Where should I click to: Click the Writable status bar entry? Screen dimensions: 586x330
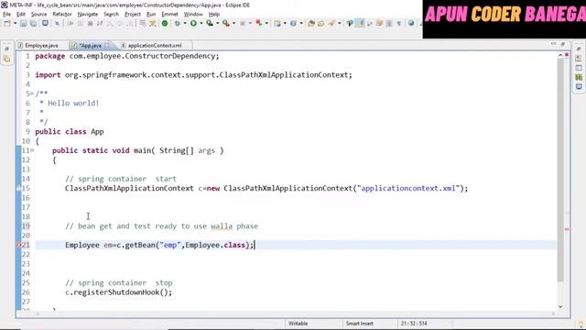click(298, 324)
